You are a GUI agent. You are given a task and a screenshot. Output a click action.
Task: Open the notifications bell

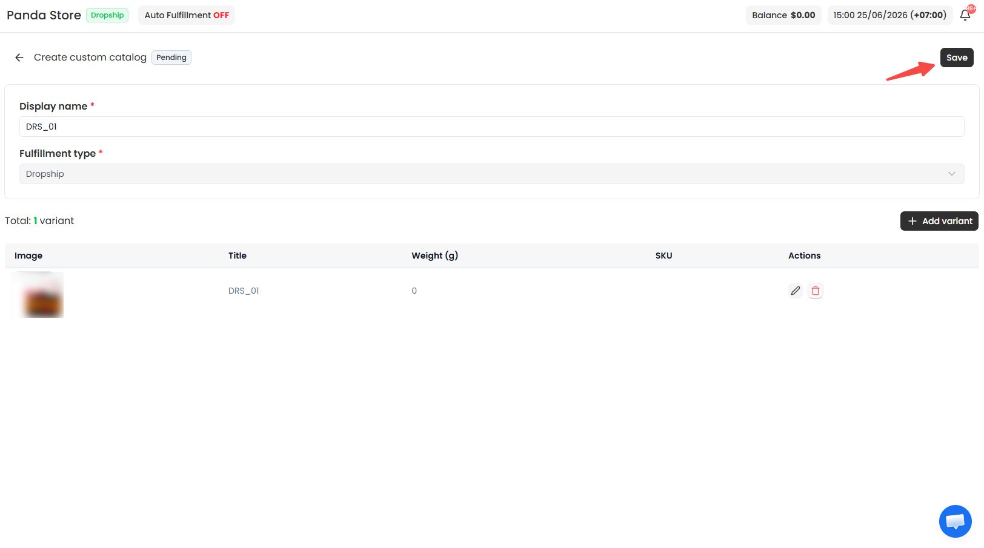[x=965, y=15]
